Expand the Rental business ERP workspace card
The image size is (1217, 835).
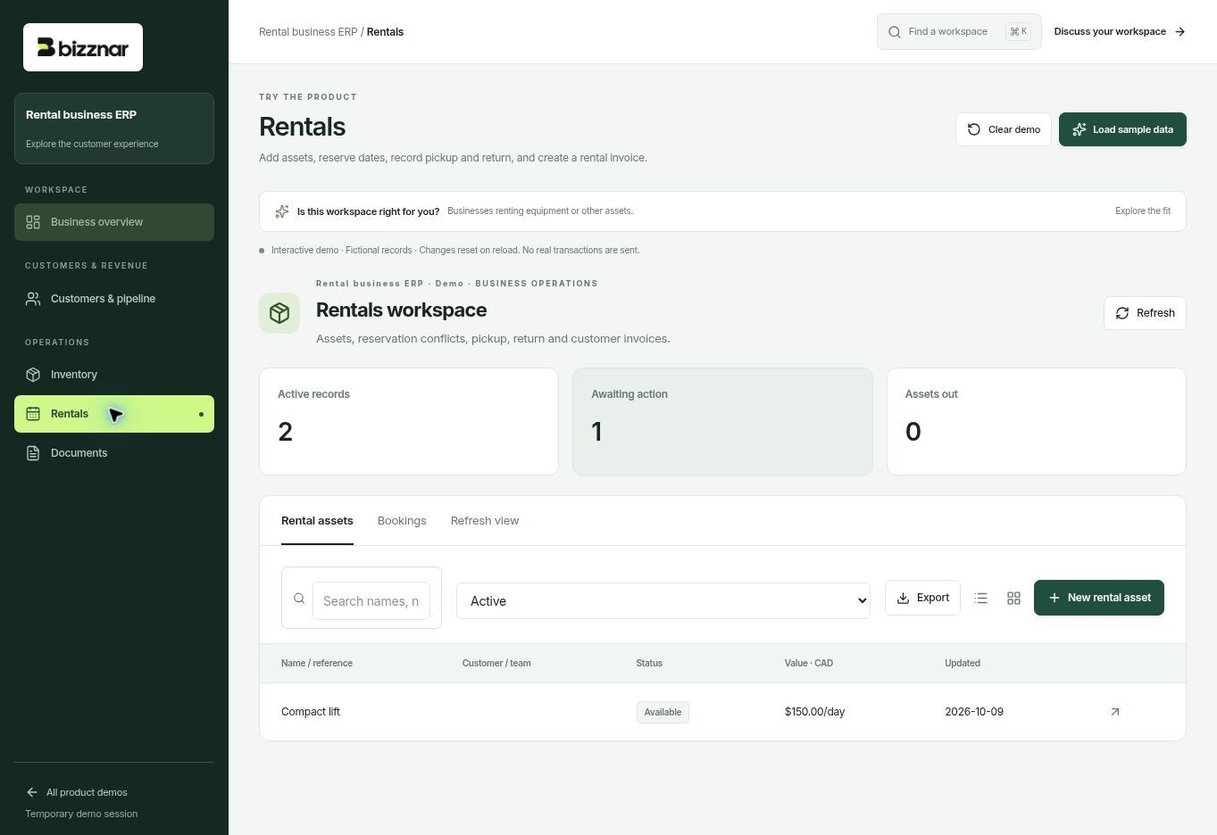[x=114, y=128]
